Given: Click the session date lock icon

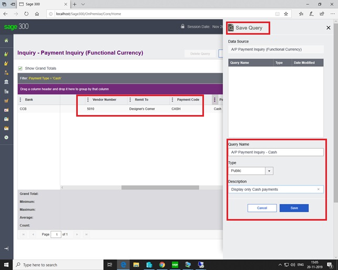Looking at the screenshot, I should pos(182,26).
